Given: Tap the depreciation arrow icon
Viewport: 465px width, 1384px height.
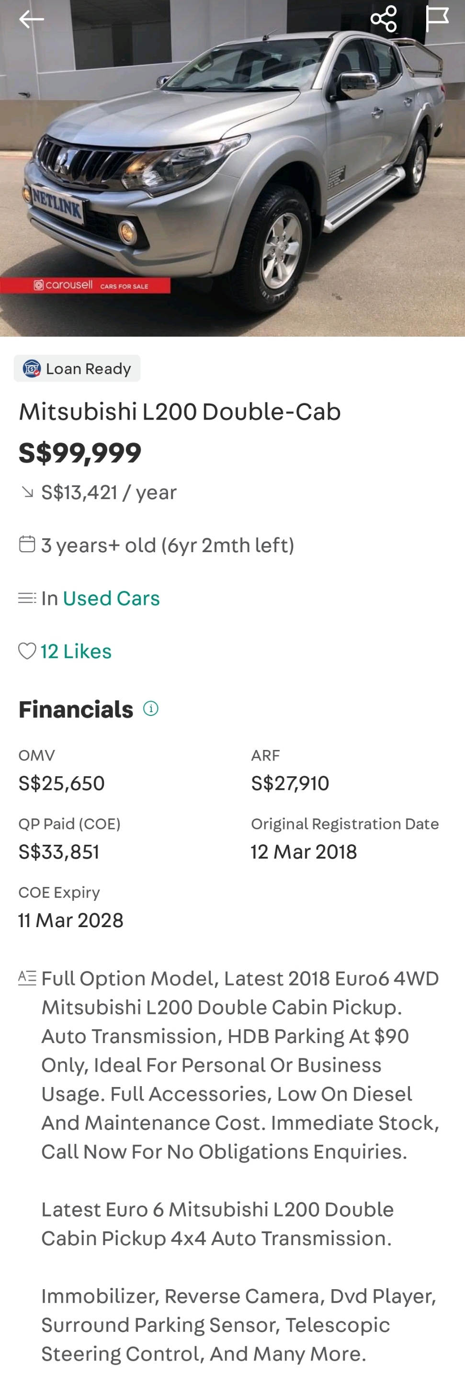Looking at the screenshot, I should pos(27,492).
